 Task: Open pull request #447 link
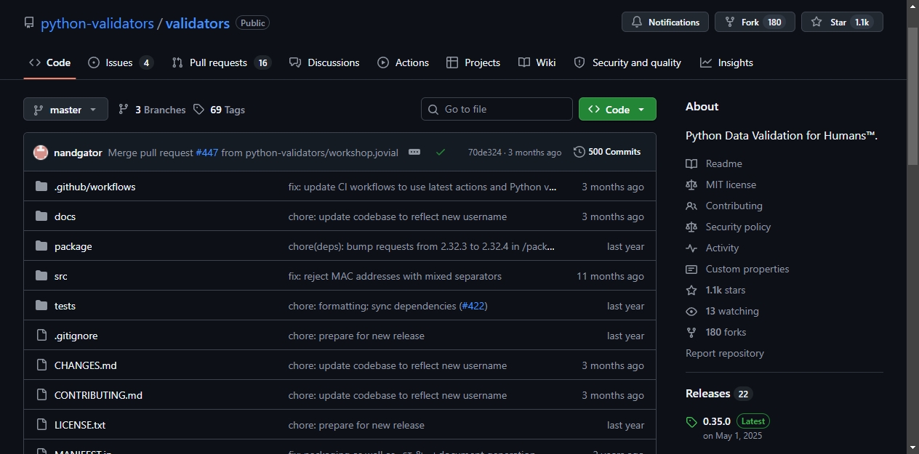(x=207, y=153)
